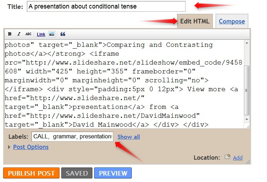The image size is (267, 182).
Task: Switch to the Edit HTML tab
Action: click(x=195, y=21)
